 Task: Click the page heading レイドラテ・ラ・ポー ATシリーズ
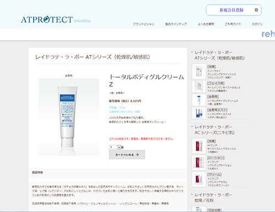pyautogui.click(x=93, y=57)
